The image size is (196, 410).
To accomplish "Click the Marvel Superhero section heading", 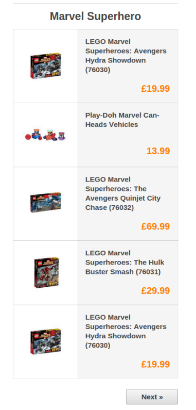I will pos(96,16).
